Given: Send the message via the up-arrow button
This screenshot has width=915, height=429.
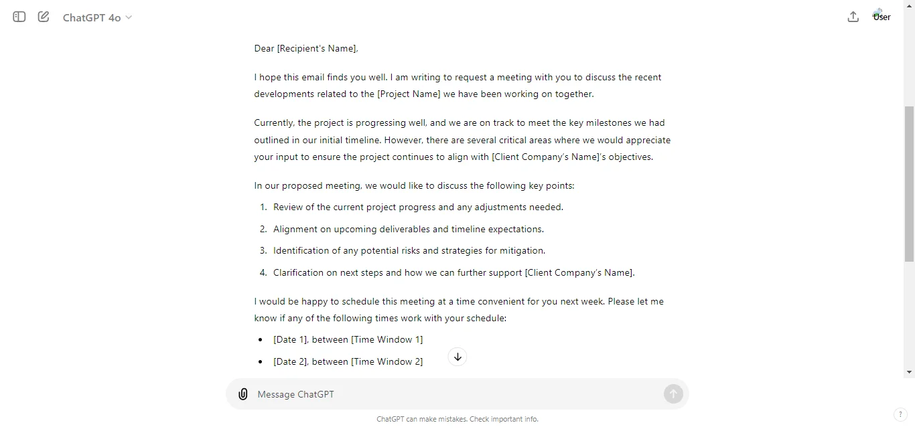Looking at the screenshot, I should [673, 394].
